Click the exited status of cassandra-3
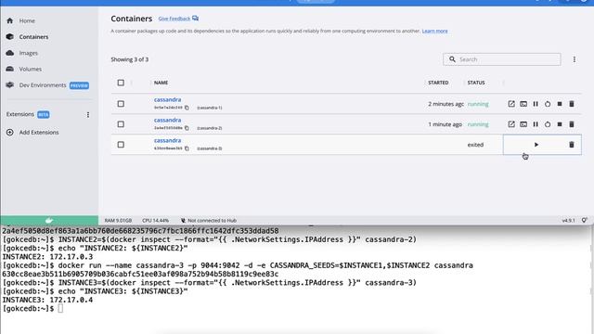Viewport: 594px width, 334px height. coord(475,145)
